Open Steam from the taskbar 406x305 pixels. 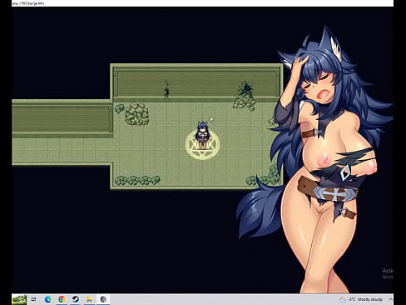(x=75, y=299)
